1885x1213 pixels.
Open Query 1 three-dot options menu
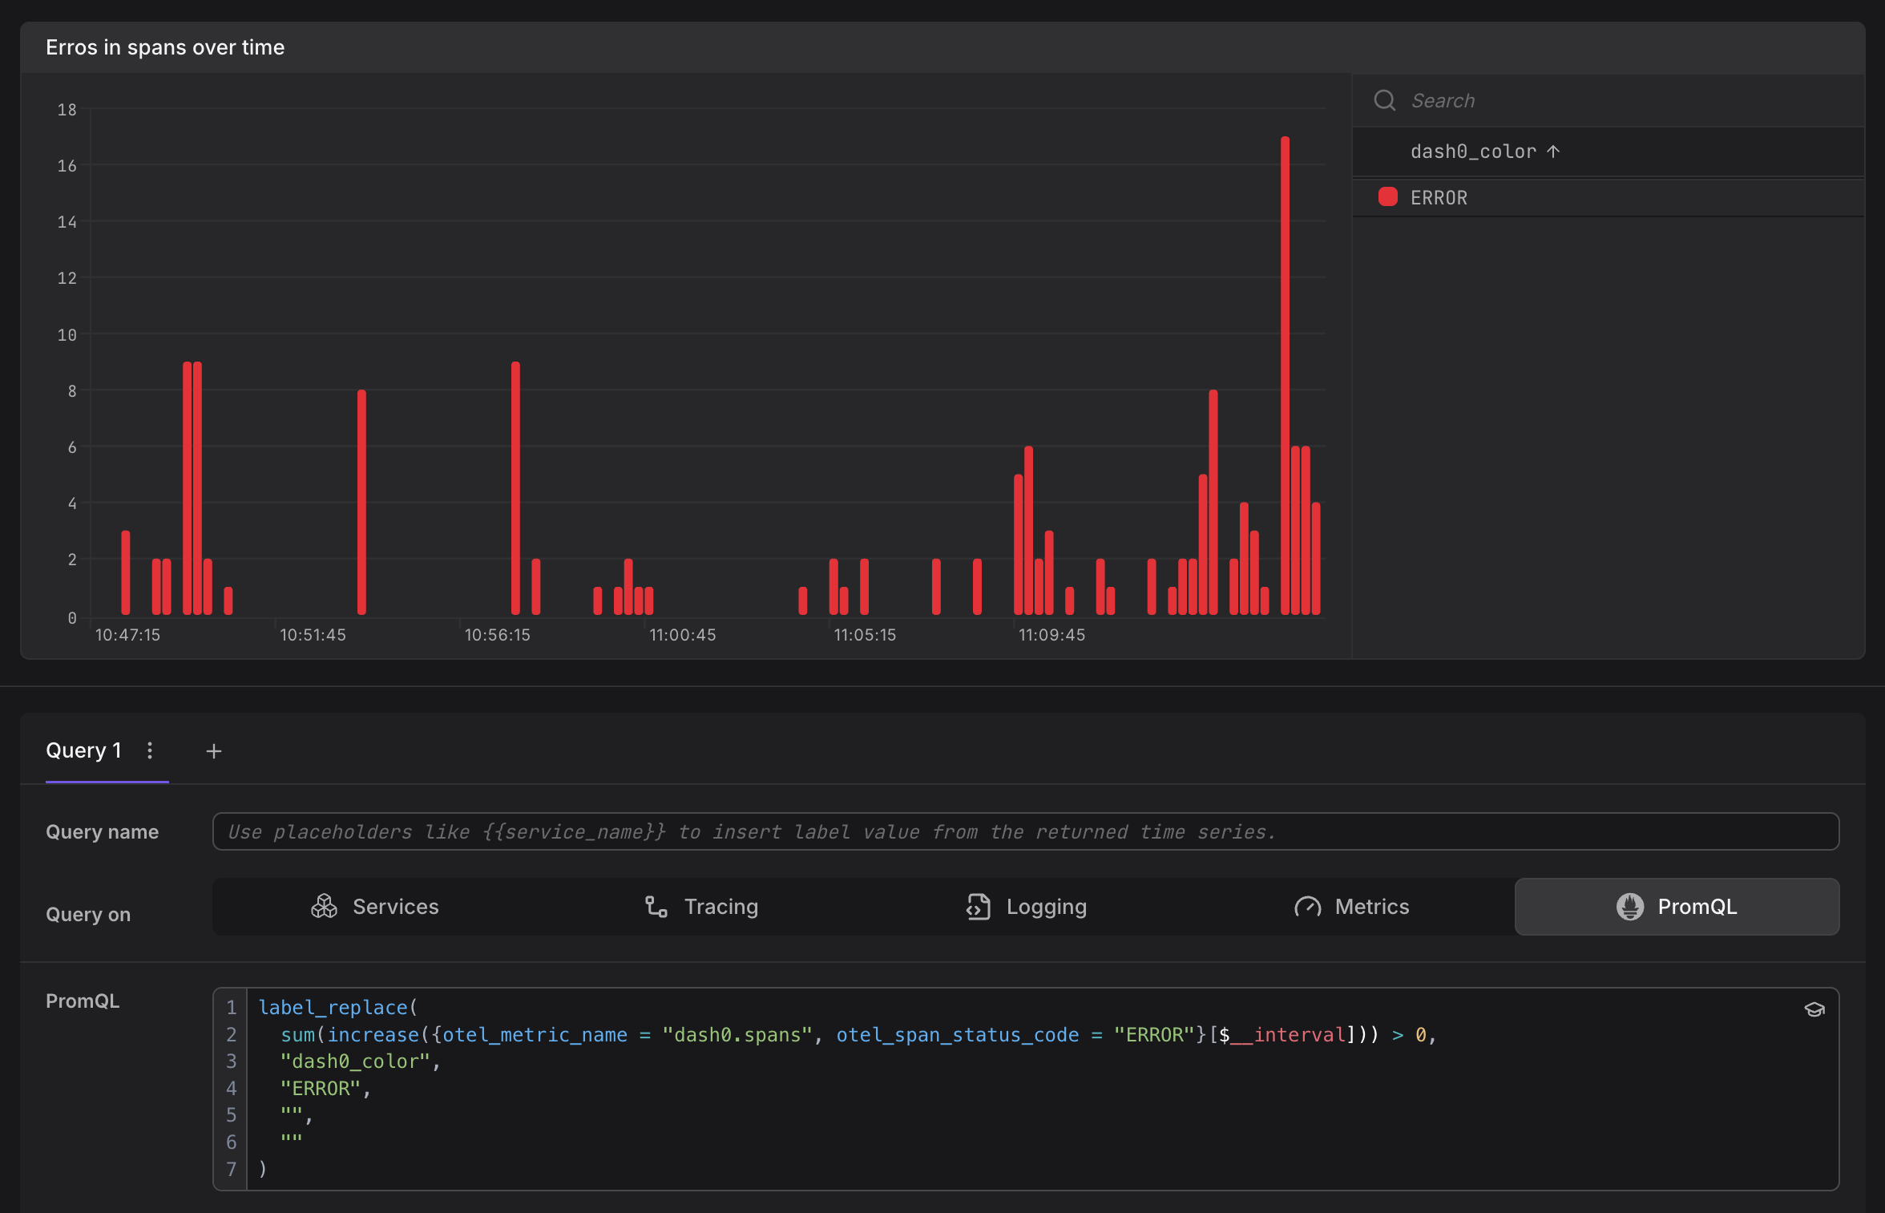150,750
